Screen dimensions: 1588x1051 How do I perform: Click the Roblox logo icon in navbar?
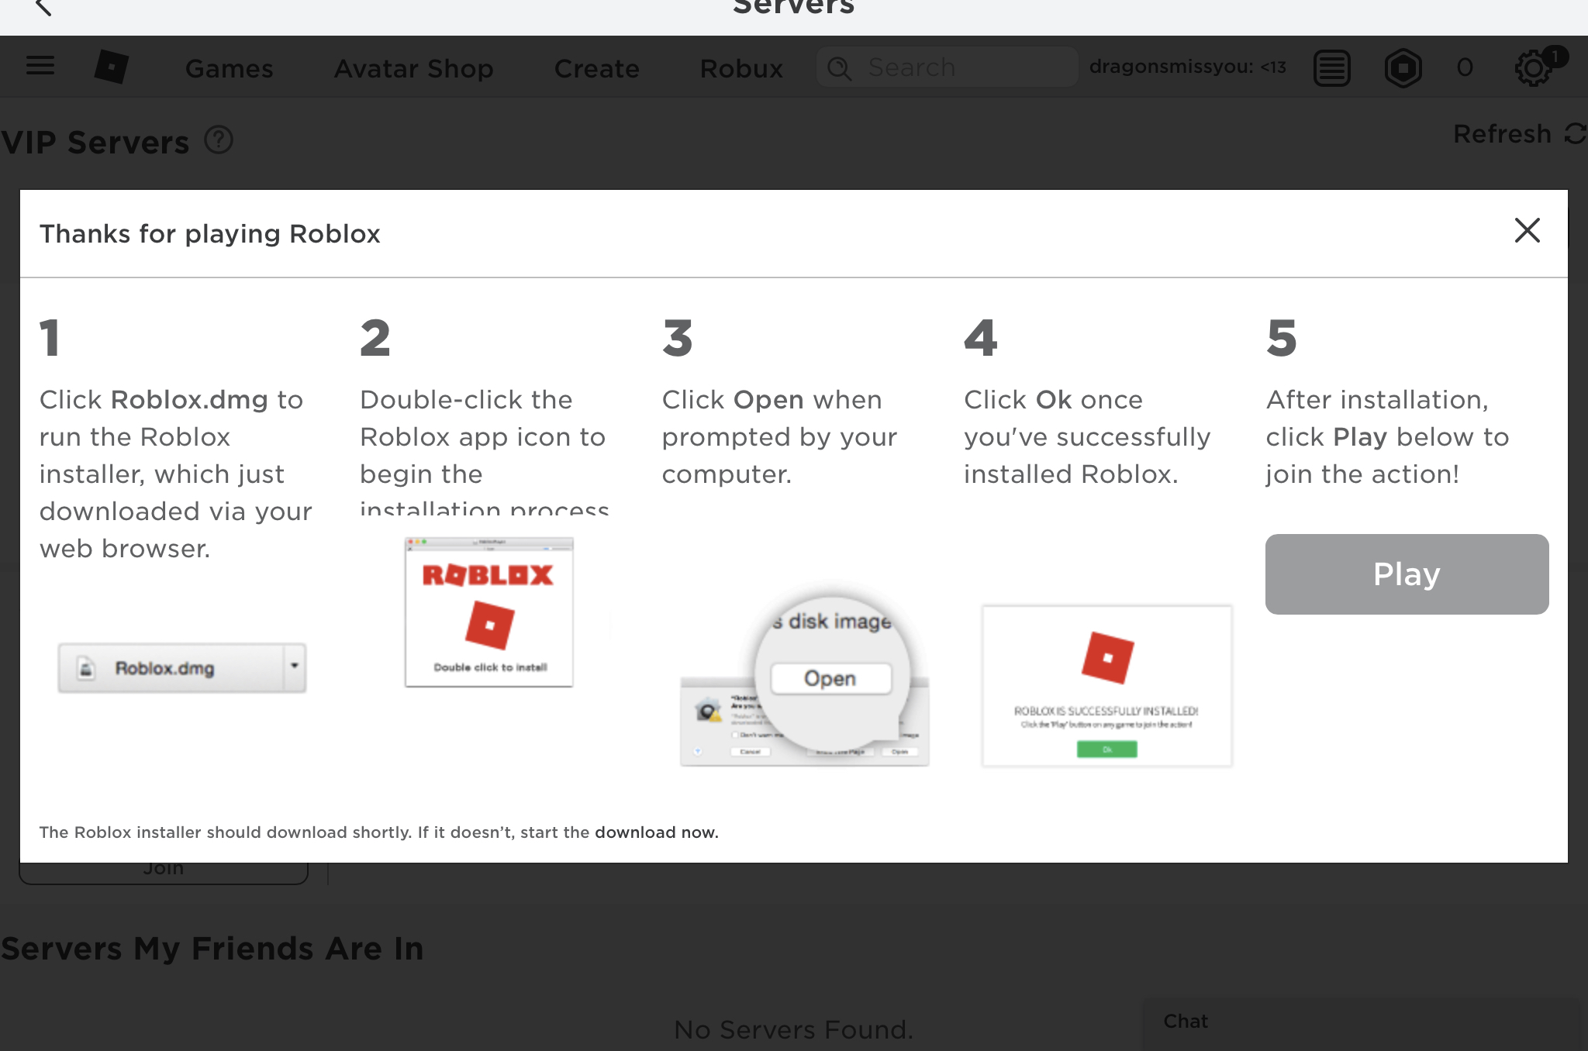pyautogui.click(x=112, y=67)
